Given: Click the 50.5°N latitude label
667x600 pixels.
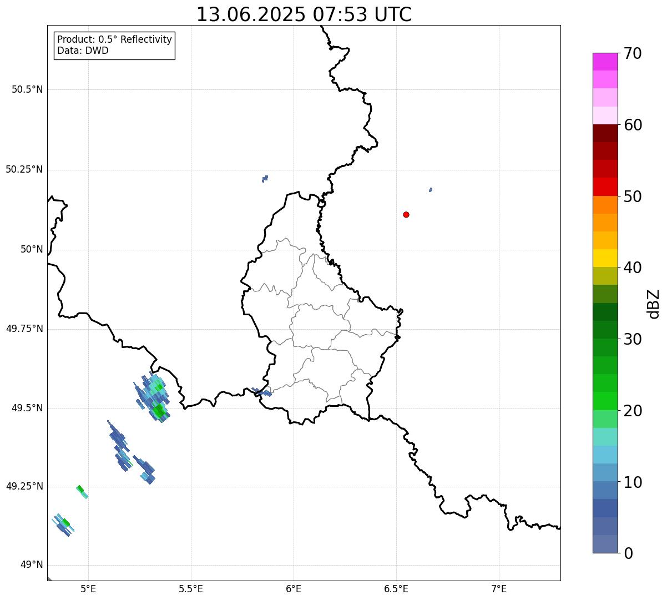Looking at the screenshot, I should coord(27,89).
